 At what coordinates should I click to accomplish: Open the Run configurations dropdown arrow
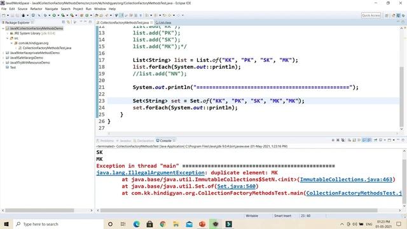[x=58, y=15]
